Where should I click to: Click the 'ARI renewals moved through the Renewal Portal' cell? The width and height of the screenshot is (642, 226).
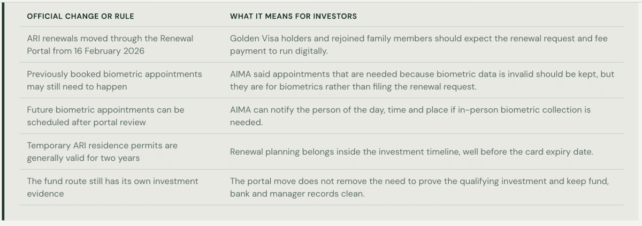110,44
